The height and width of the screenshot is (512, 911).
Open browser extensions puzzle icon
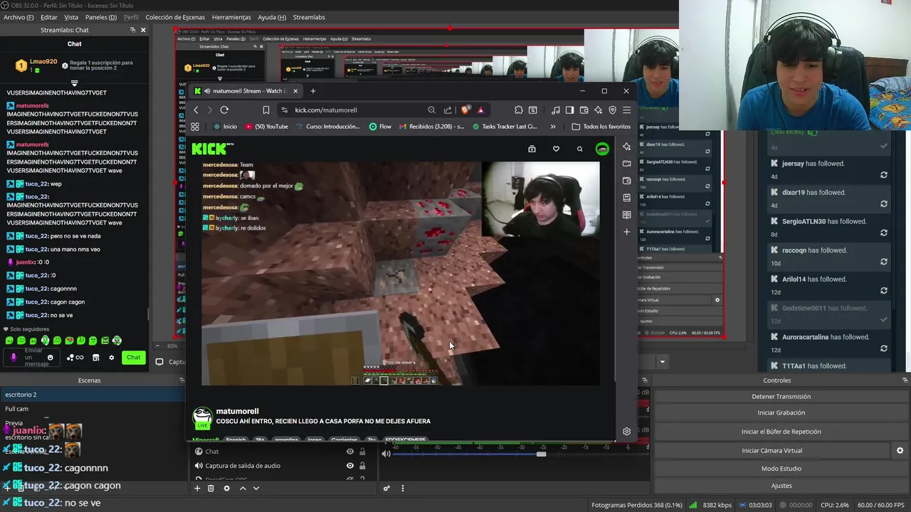click(x=519, y=110)
